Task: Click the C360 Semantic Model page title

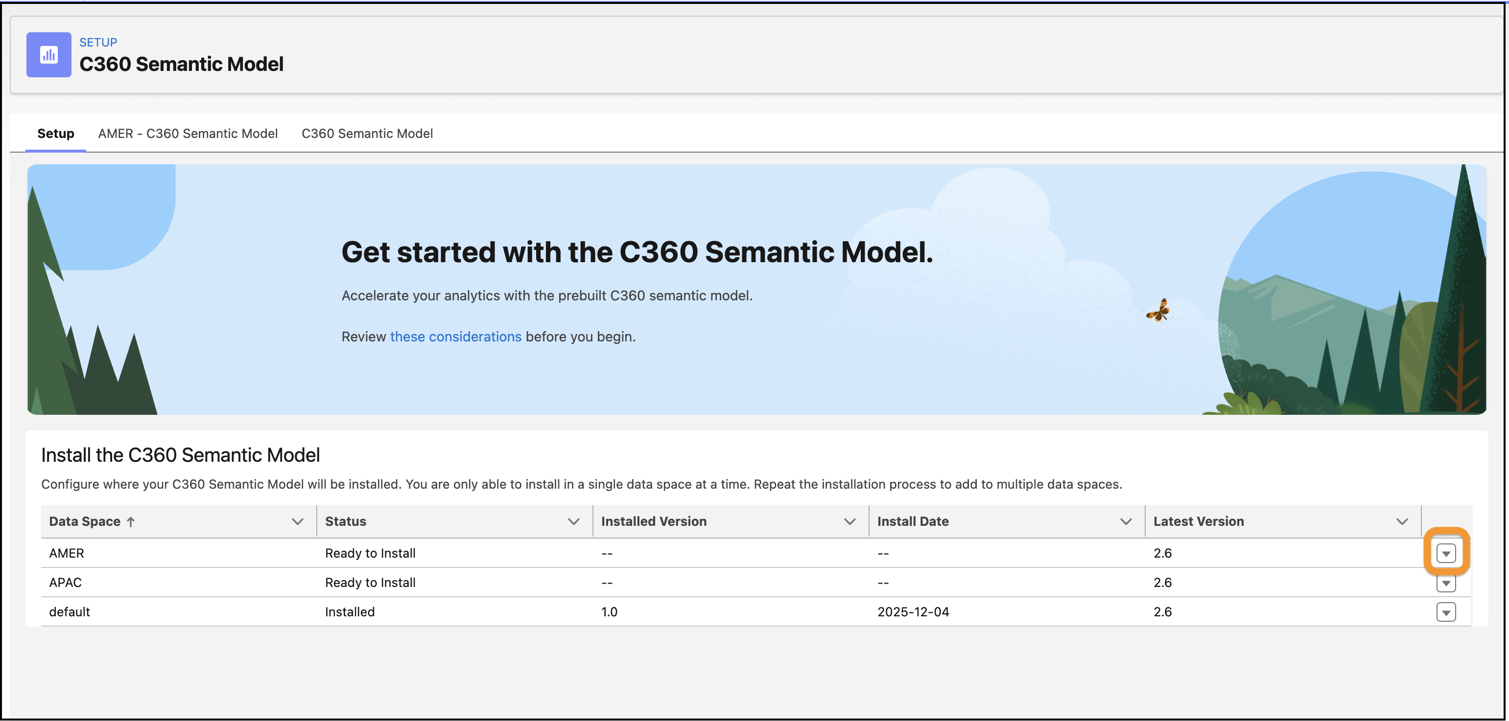Action: (x=182, y=64)
